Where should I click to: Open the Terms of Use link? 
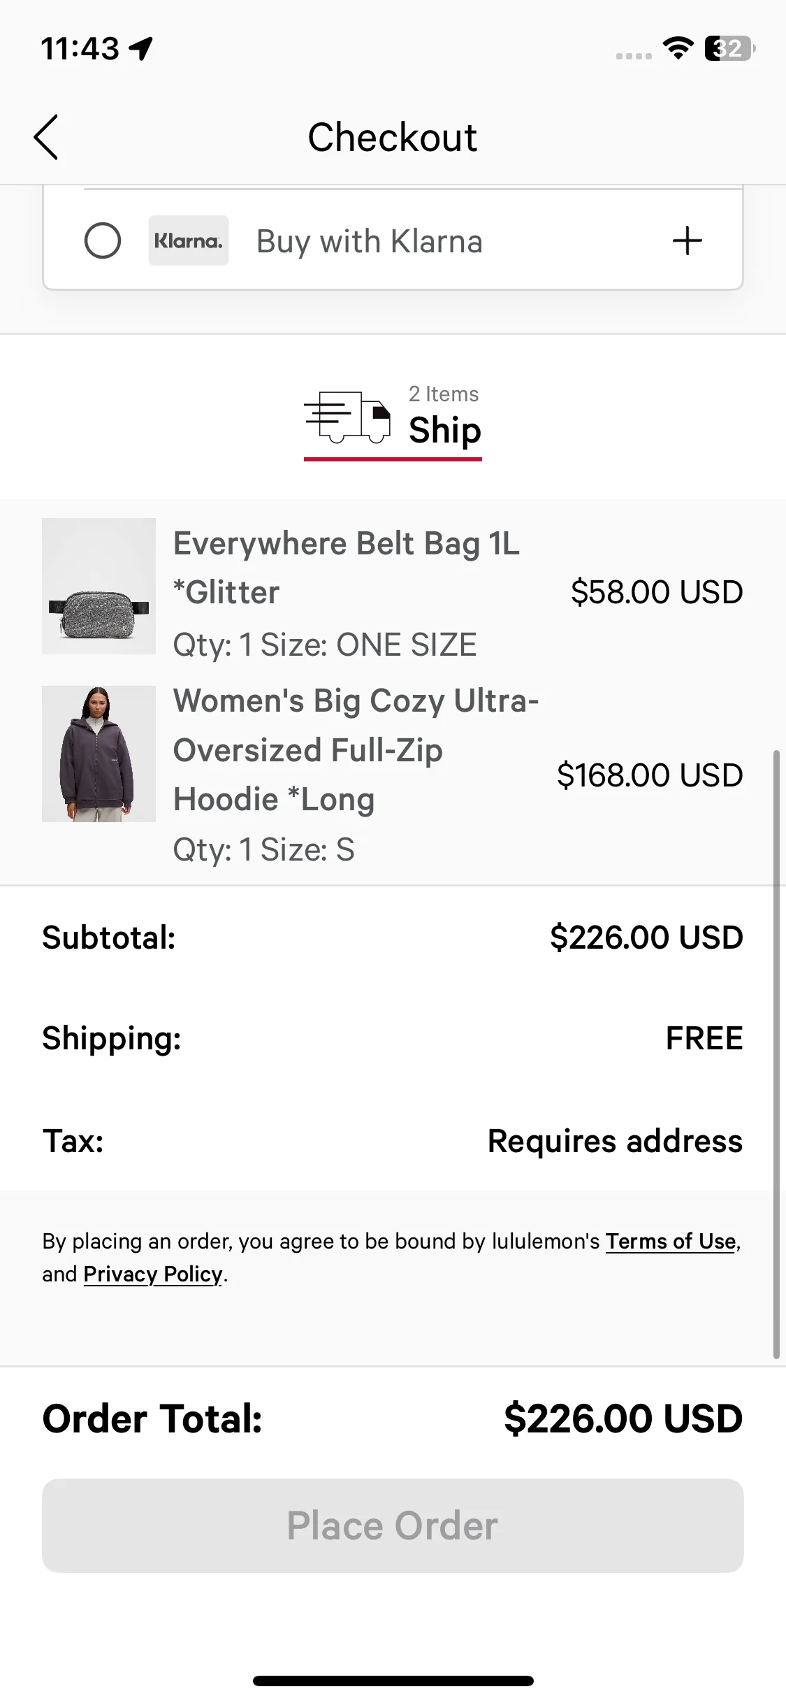[670, 1241]
